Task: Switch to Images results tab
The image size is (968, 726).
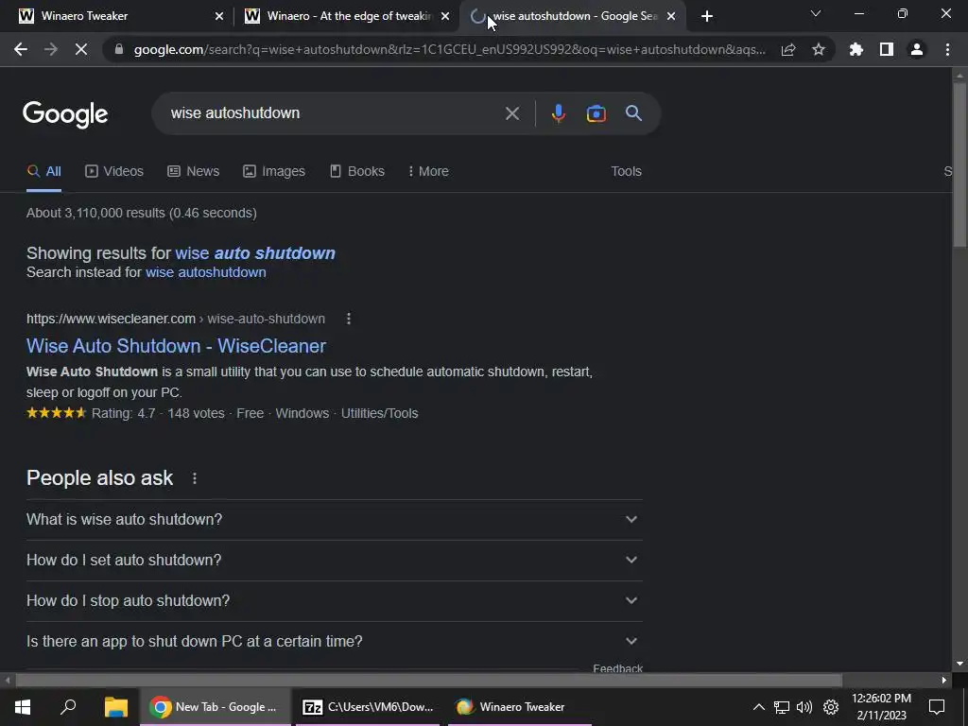Action: (274, 172)
